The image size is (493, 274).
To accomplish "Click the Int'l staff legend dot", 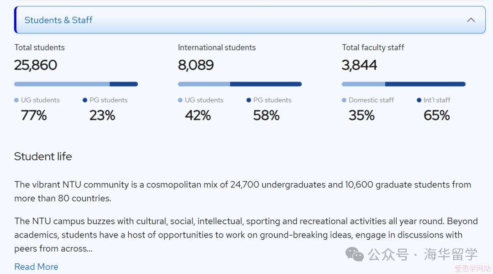I will (x=419, y=100).
